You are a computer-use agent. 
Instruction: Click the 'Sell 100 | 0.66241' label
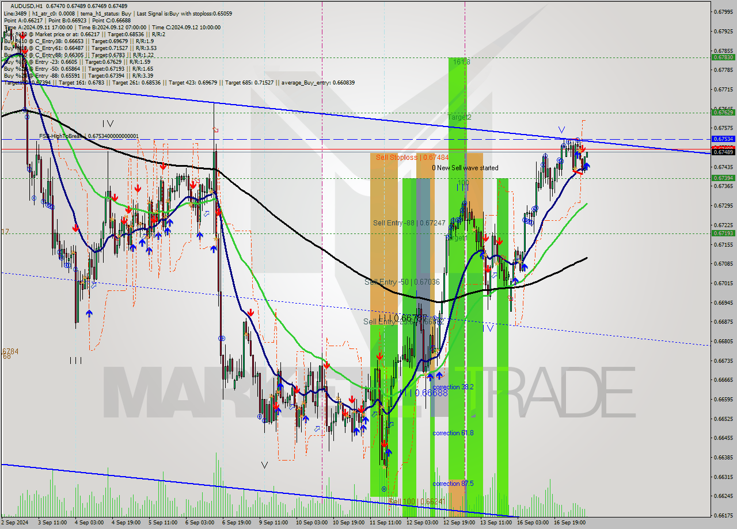click(416, 501)
